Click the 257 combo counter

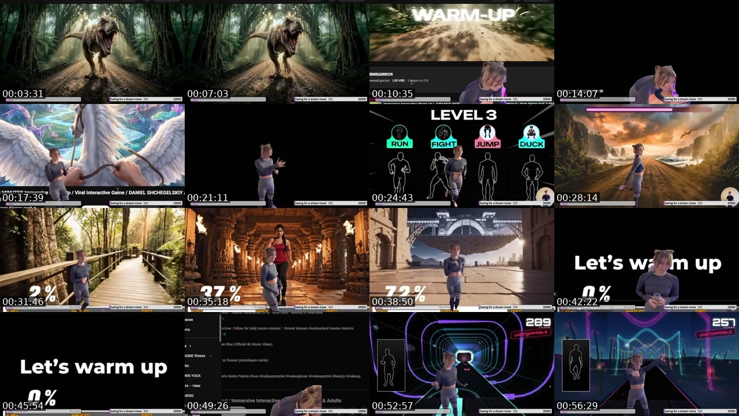tap(723, 322)
